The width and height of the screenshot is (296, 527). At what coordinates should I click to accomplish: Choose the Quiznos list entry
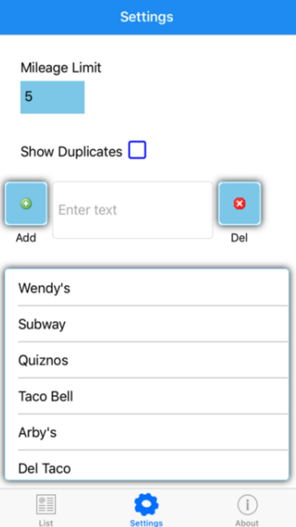tap(147, 360)
